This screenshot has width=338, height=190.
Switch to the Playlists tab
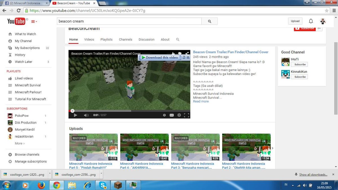[x=106, y=39]
